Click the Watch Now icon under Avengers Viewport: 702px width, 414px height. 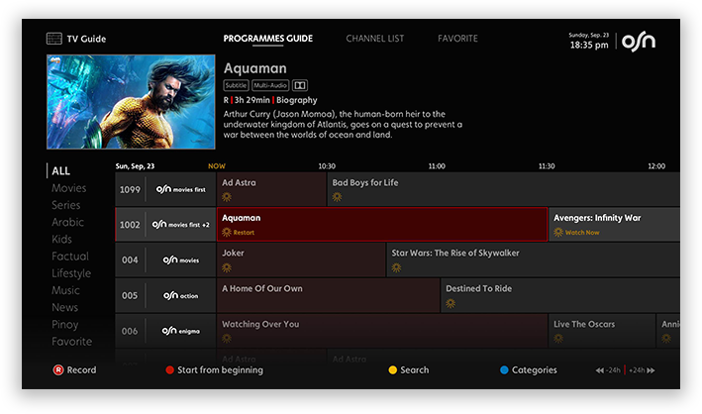(x=558, y=232)
